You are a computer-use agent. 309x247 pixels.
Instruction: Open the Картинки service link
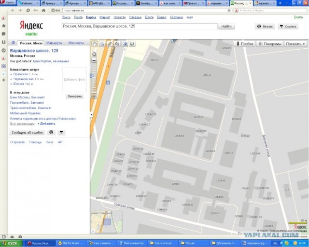[x=176, y=17]
